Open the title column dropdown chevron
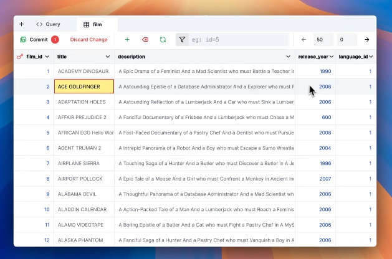392x259 pixels. point(108,57)
